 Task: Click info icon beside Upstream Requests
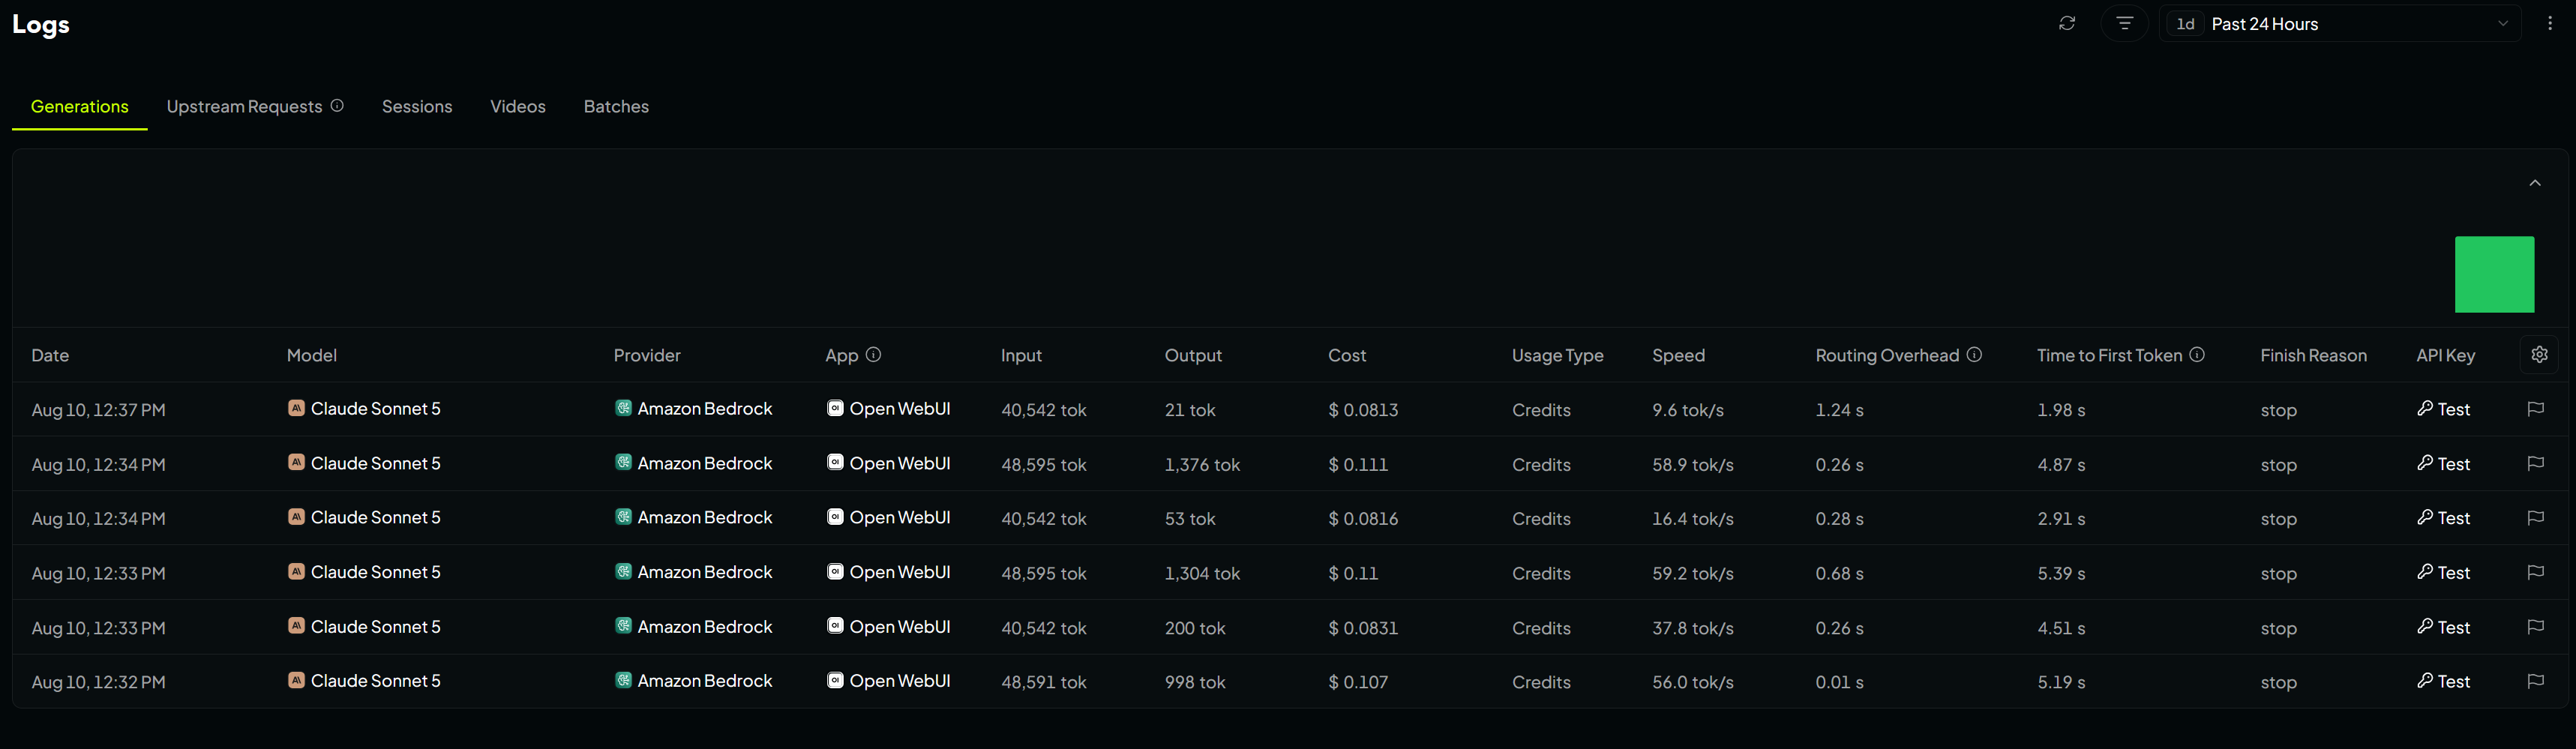click(337, 106)
